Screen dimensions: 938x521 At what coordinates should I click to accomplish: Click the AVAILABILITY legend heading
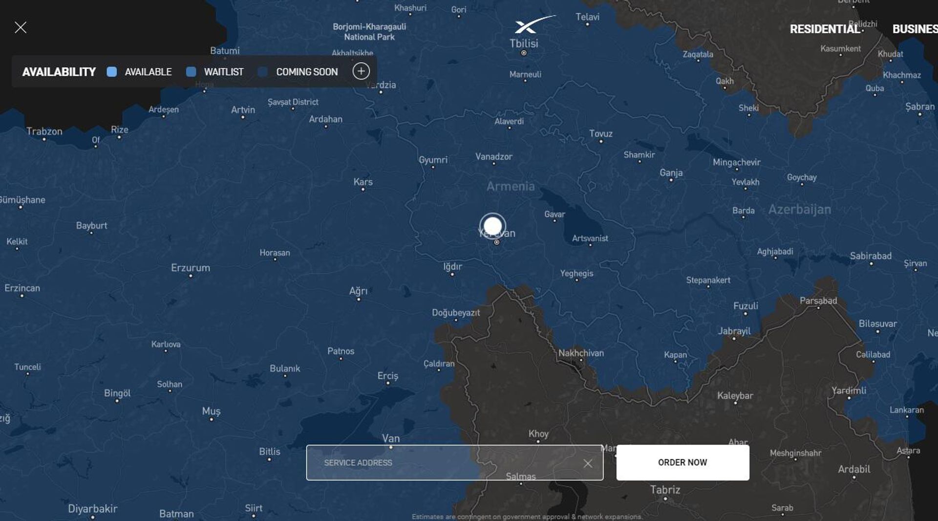(x=59, y=72)
